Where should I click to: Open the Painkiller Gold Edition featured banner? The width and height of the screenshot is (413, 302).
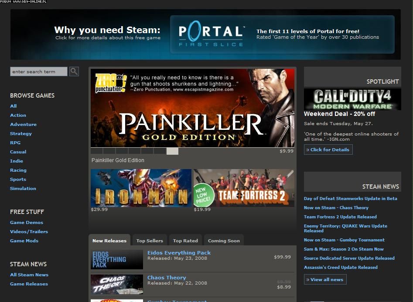point(192,108)
